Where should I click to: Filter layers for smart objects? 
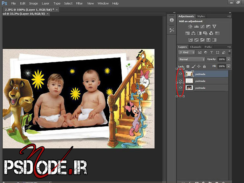pyautogui.click(x=224, y=52)
